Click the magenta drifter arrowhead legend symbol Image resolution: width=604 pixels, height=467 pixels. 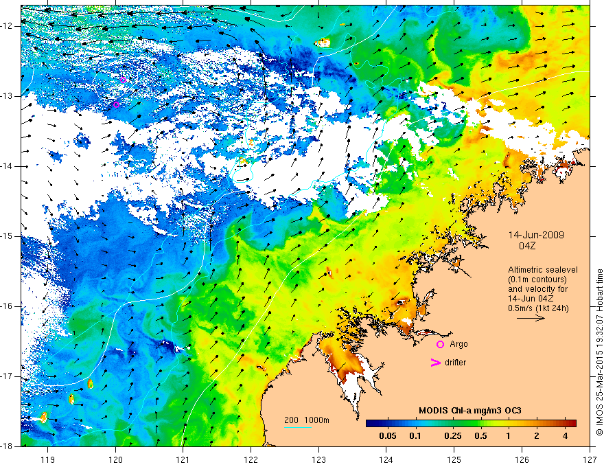click(x=435, y=363)
